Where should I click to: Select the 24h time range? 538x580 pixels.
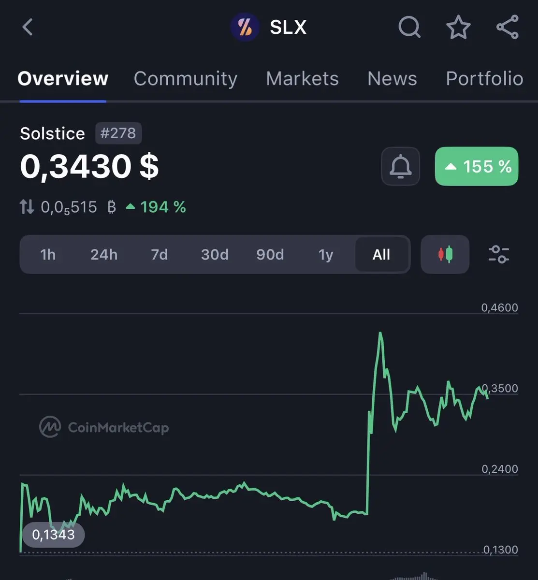pyautogui.click(x=104, y=254)
